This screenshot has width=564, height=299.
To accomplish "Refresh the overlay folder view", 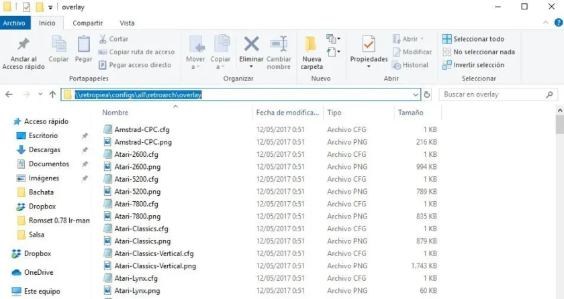I will point(427,95).
